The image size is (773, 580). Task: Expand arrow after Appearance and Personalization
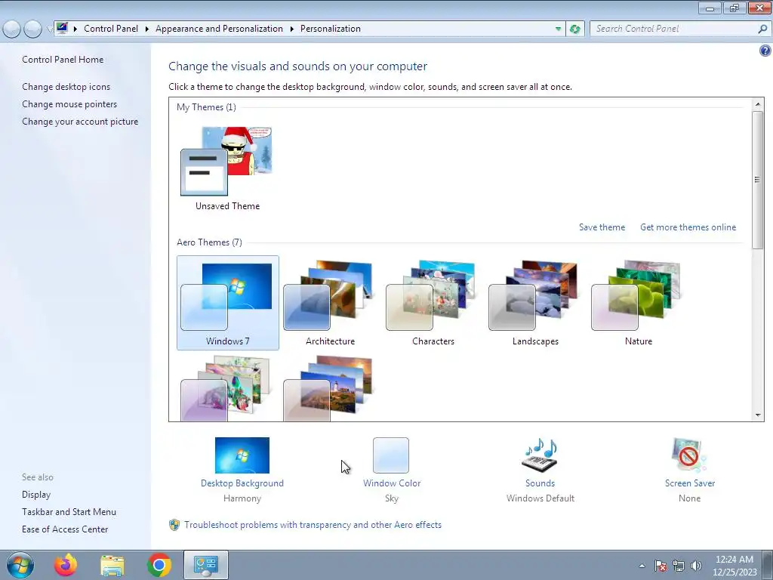click(292, 29)
